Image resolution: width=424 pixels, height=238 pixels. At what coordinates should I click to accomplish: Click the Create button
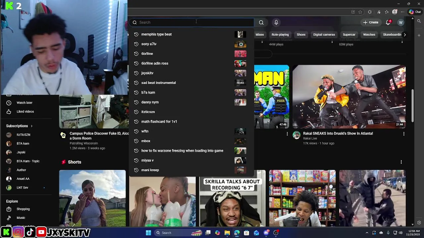coord(371,22)
